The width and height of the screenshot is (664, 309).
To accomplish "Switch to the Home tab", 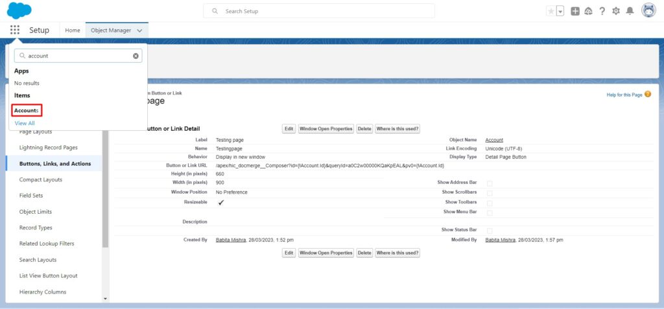I will point(73,30).
